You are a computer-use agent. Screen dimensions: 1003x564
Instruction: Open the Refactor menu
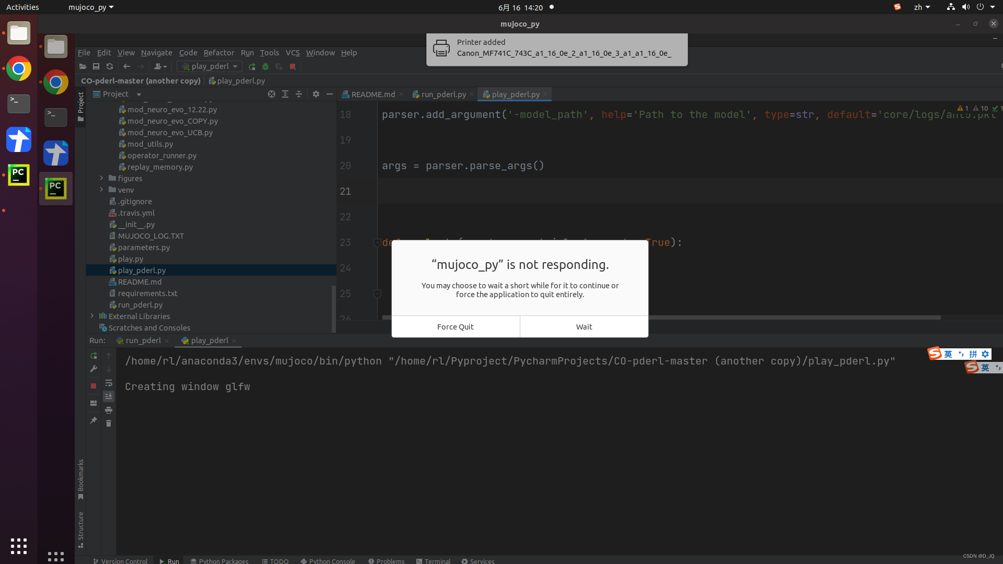[218, 53]
